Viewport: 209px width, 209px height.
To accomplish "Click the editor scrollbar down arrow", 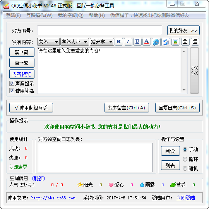I will 184,90.
